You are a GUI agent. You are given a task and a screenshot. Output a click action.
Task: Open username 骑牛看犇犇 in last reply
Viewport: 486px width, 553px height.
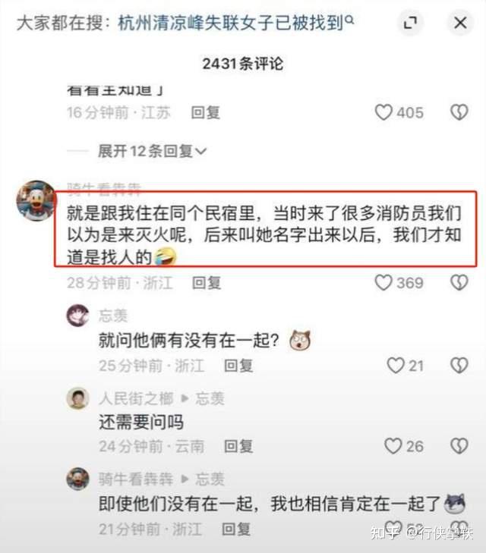tap(136, 479)
